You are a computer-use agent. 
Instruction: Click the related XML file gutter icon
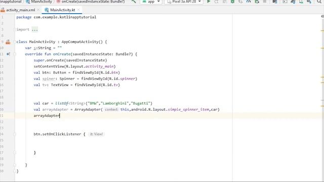pyautogui.click(x=8, y=42)
